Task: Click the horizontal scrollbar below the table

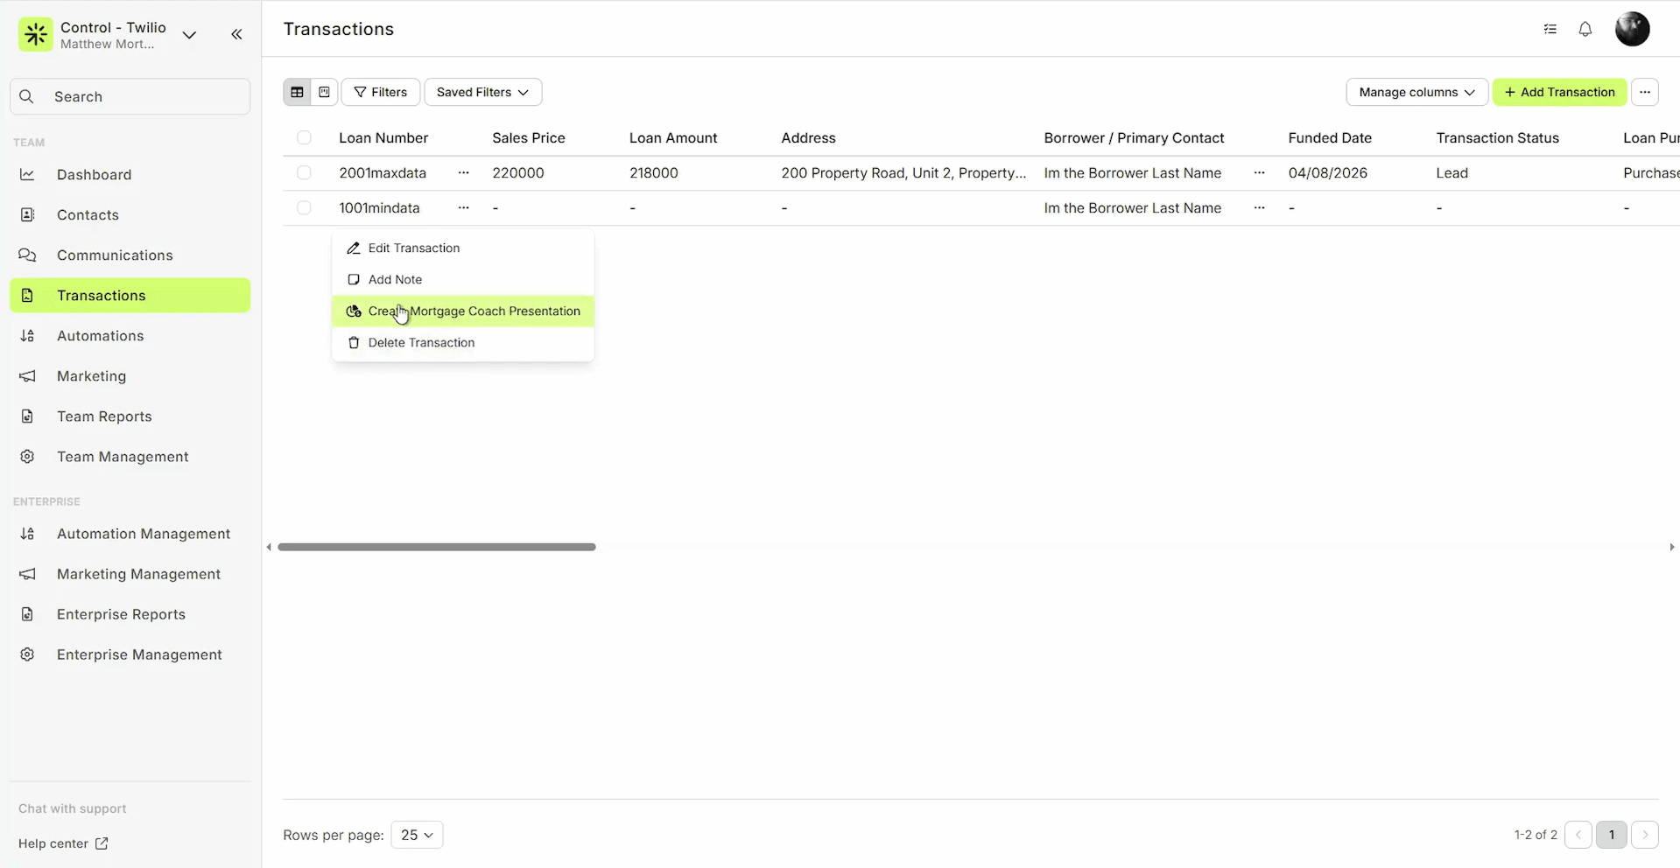Action: 436,547
